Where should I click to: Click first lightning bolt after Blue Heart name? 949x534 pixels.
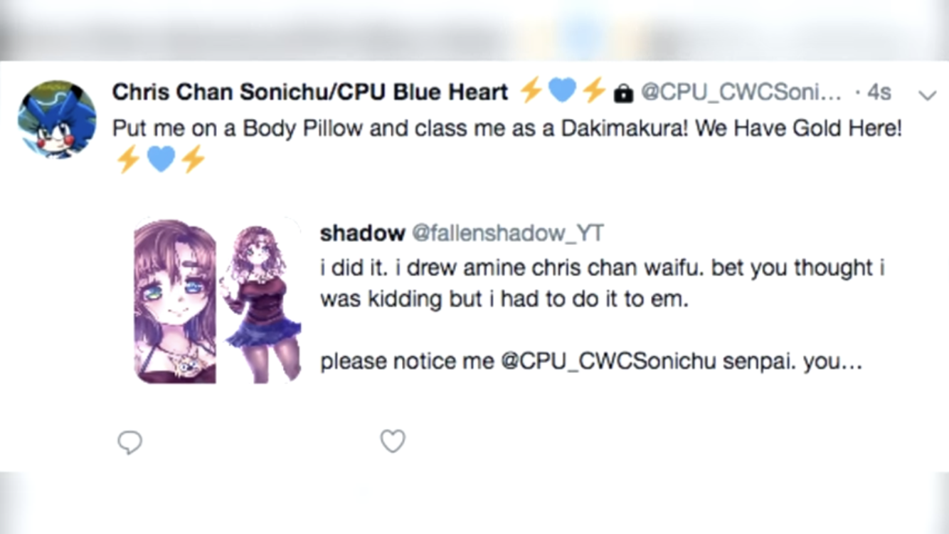click(x=531, y=90)
